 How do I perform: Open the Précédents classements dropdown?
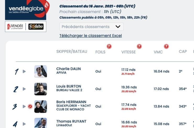tap(91, 27)
